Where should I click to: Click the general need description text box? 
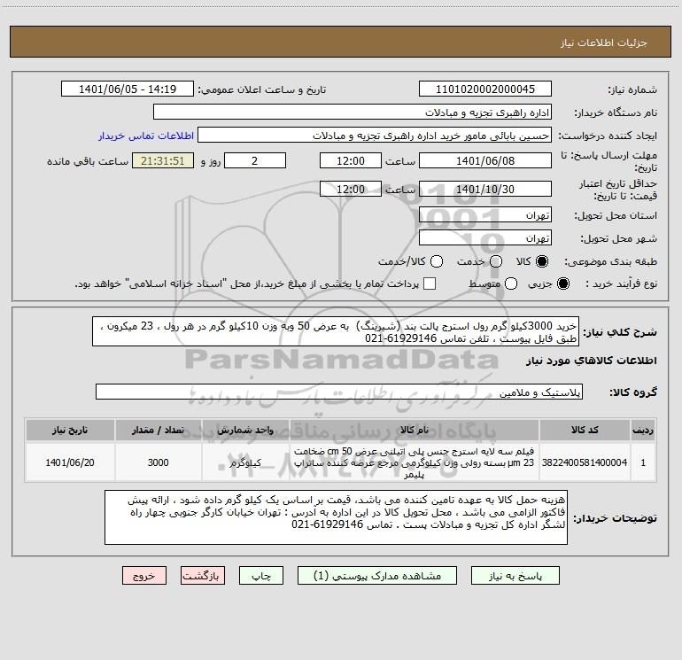point(336,331)
